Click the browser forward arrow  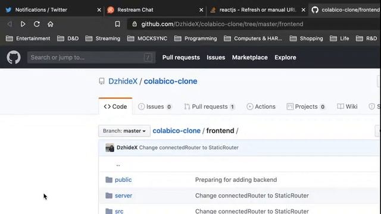(23, 24)
